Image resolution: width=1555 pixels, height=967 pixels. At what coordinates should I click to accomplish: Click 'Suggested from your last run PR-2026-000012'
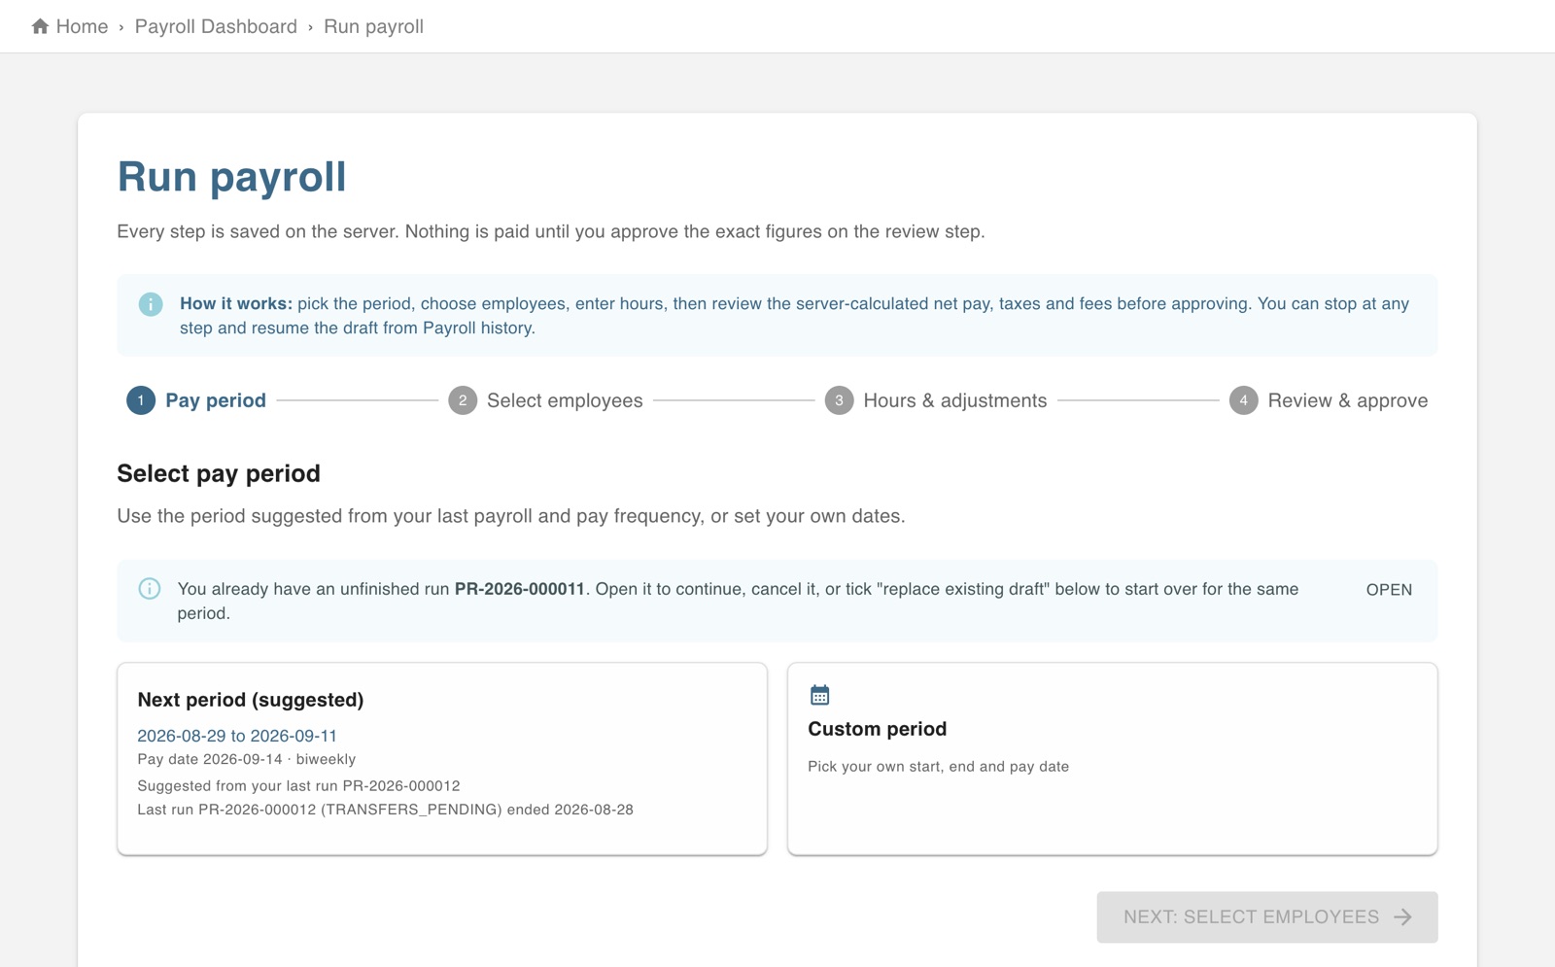(298, 785)
